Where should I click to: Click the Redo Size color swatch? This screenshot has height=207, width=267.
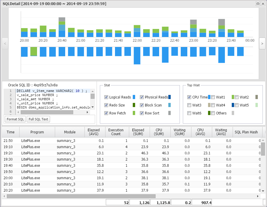134,105
